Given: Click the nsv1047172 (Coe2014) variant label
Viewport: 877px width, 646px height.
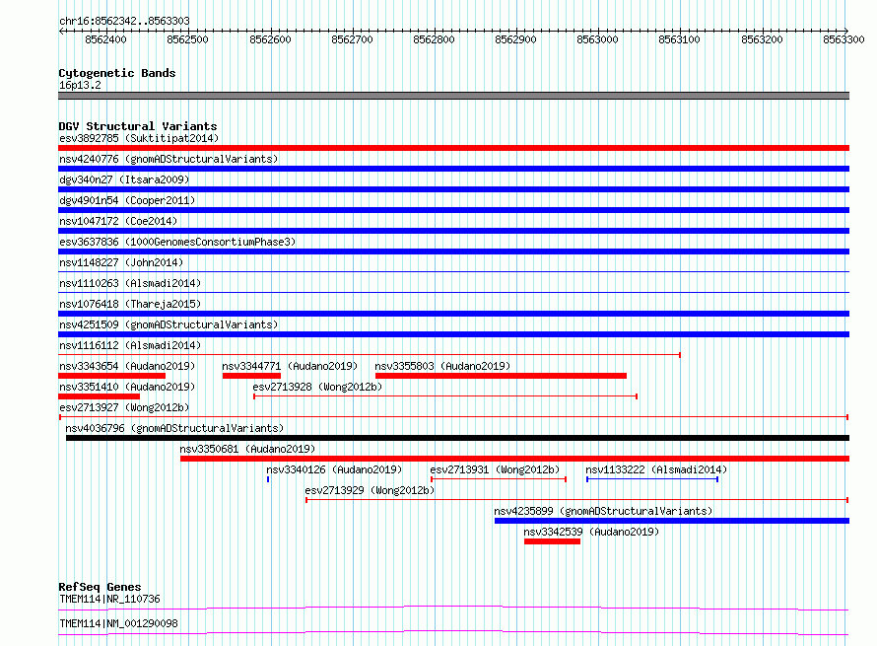Looking at the screenshot, I should [x=118, y=221].
